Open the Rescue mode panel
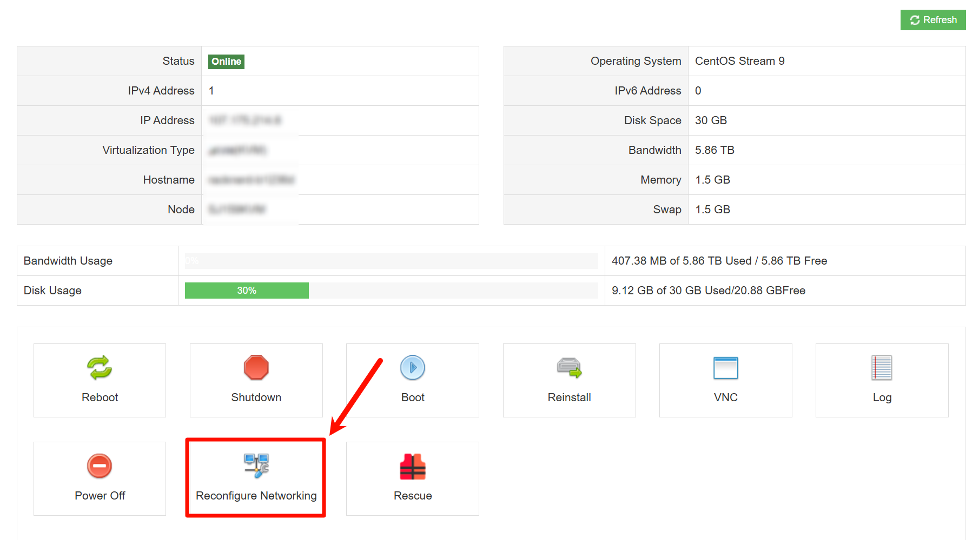979x540 pixels. pyautogui.click(x=412, y=478)
